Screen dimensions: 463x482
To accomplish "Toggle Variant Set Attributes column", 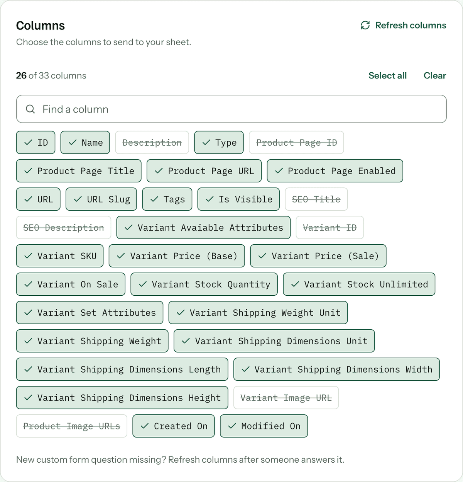I will [90, 313].
